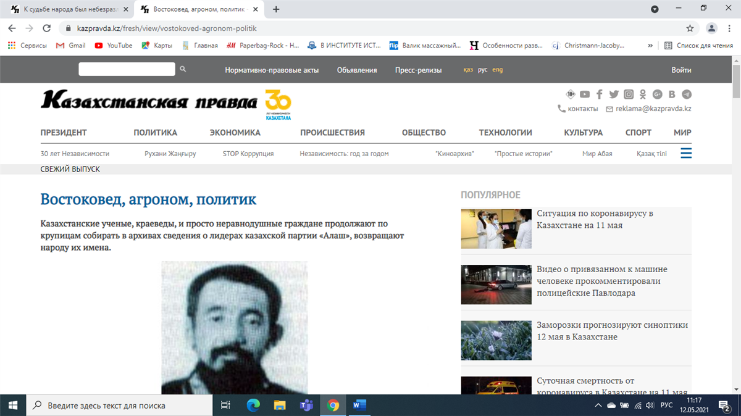
Task: Open the Twitter bird icon
Action: 614,94
